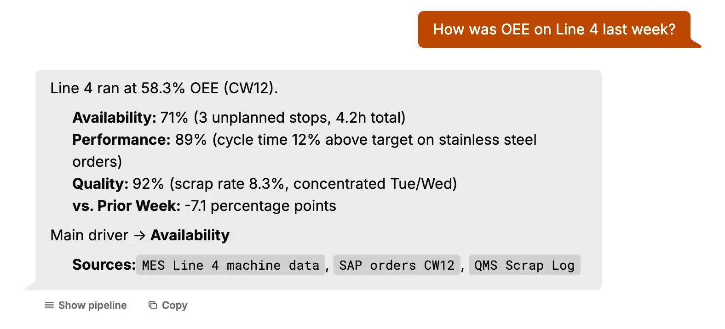The height and width of the screenshot is (329, 725).
Task: Open the MES Line 4 machine data source
Action: [230, 266]
